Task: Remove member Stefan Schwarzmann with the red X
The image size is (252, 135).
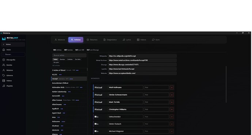Action: [172, 95]
